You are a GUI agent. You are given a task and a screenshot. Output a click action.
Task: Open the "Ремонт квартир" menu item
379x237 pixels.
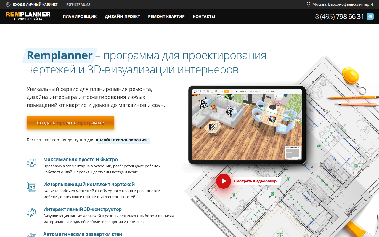coord(166,17)
